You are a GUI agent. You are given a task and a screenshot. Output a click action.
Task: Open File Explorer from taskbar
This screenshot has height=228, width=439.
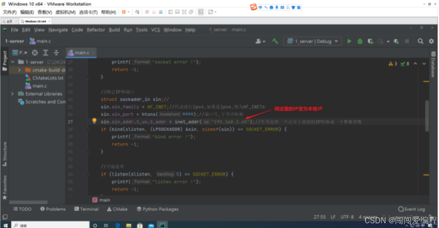pos(129,225)
